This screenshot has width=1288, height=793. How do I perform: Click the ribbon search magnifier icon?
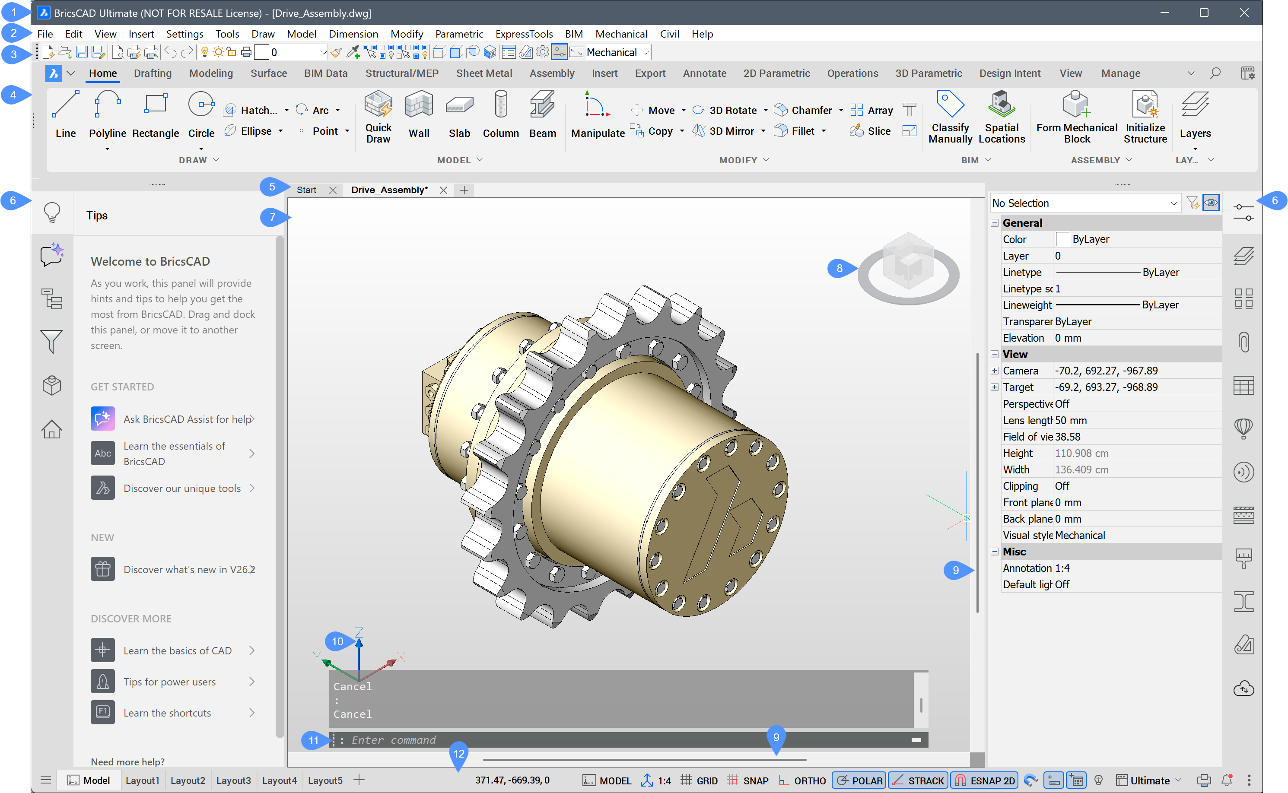pyautogui.click(x=1215, y=73)
